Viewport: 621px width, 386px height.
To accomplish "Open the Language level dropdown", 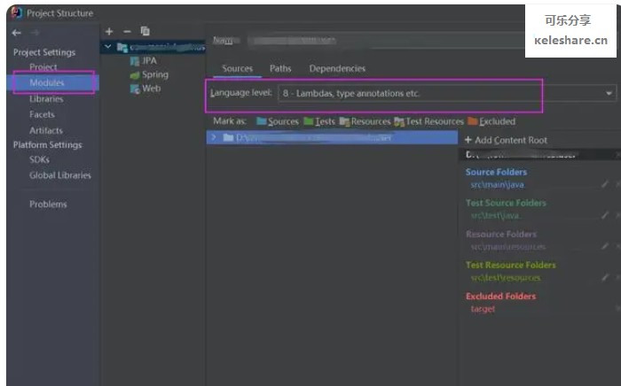I will pyautogui.click(x=447, y=93).
